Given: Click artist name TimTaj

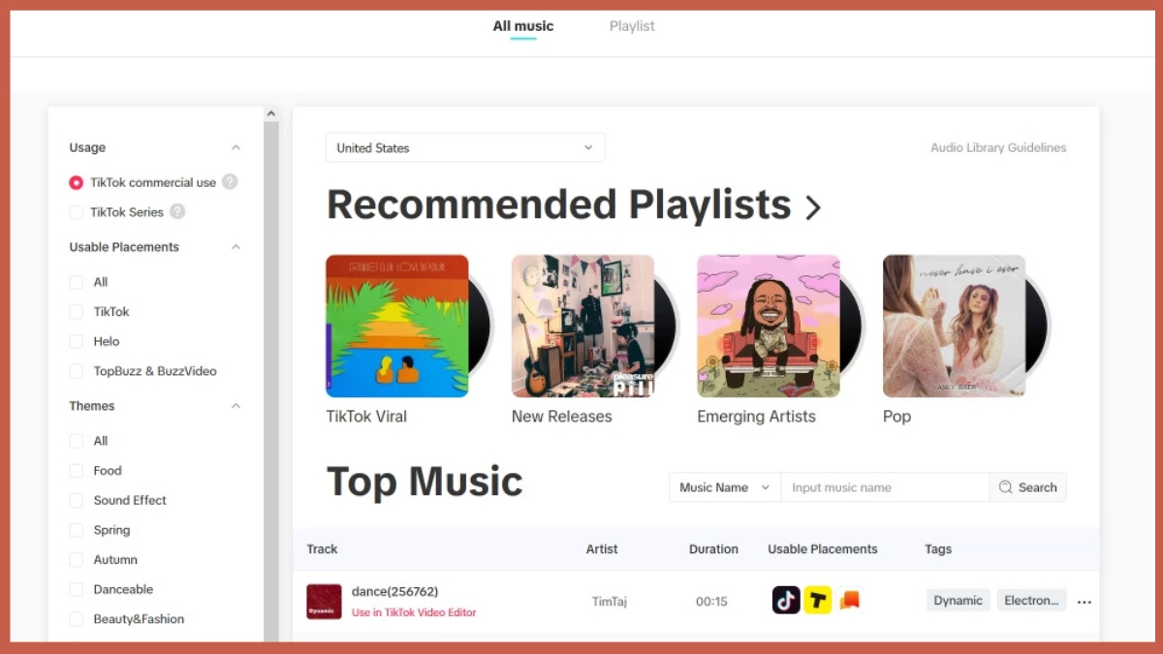Looking at the screenshot, I should (610, 602).
